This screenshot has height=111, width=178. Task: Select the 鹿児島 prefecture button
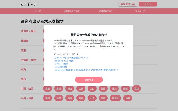115,98
